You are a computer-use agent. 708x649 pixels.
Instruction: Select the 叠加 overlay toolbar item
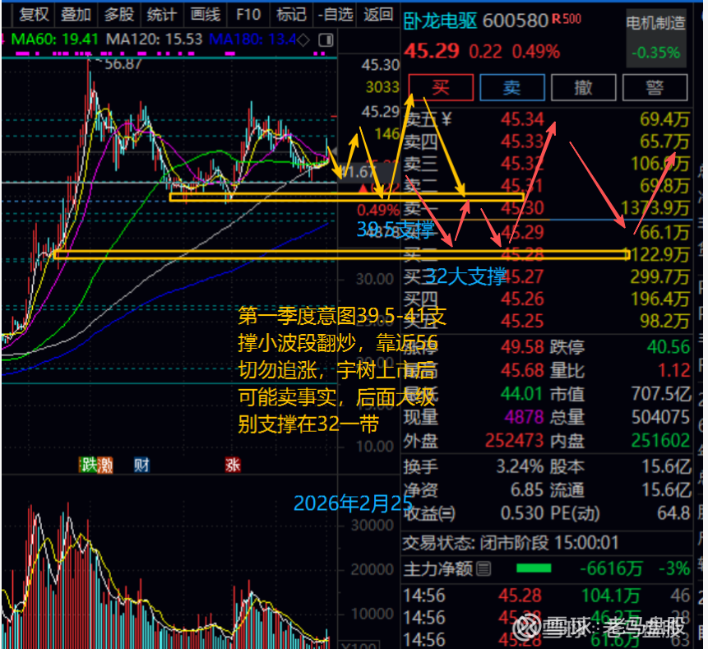coord(76,15)
